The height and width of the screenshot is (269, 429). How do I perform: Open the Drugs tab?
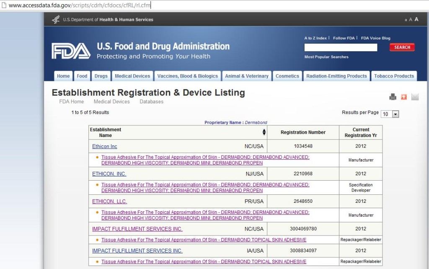(101, 76)
